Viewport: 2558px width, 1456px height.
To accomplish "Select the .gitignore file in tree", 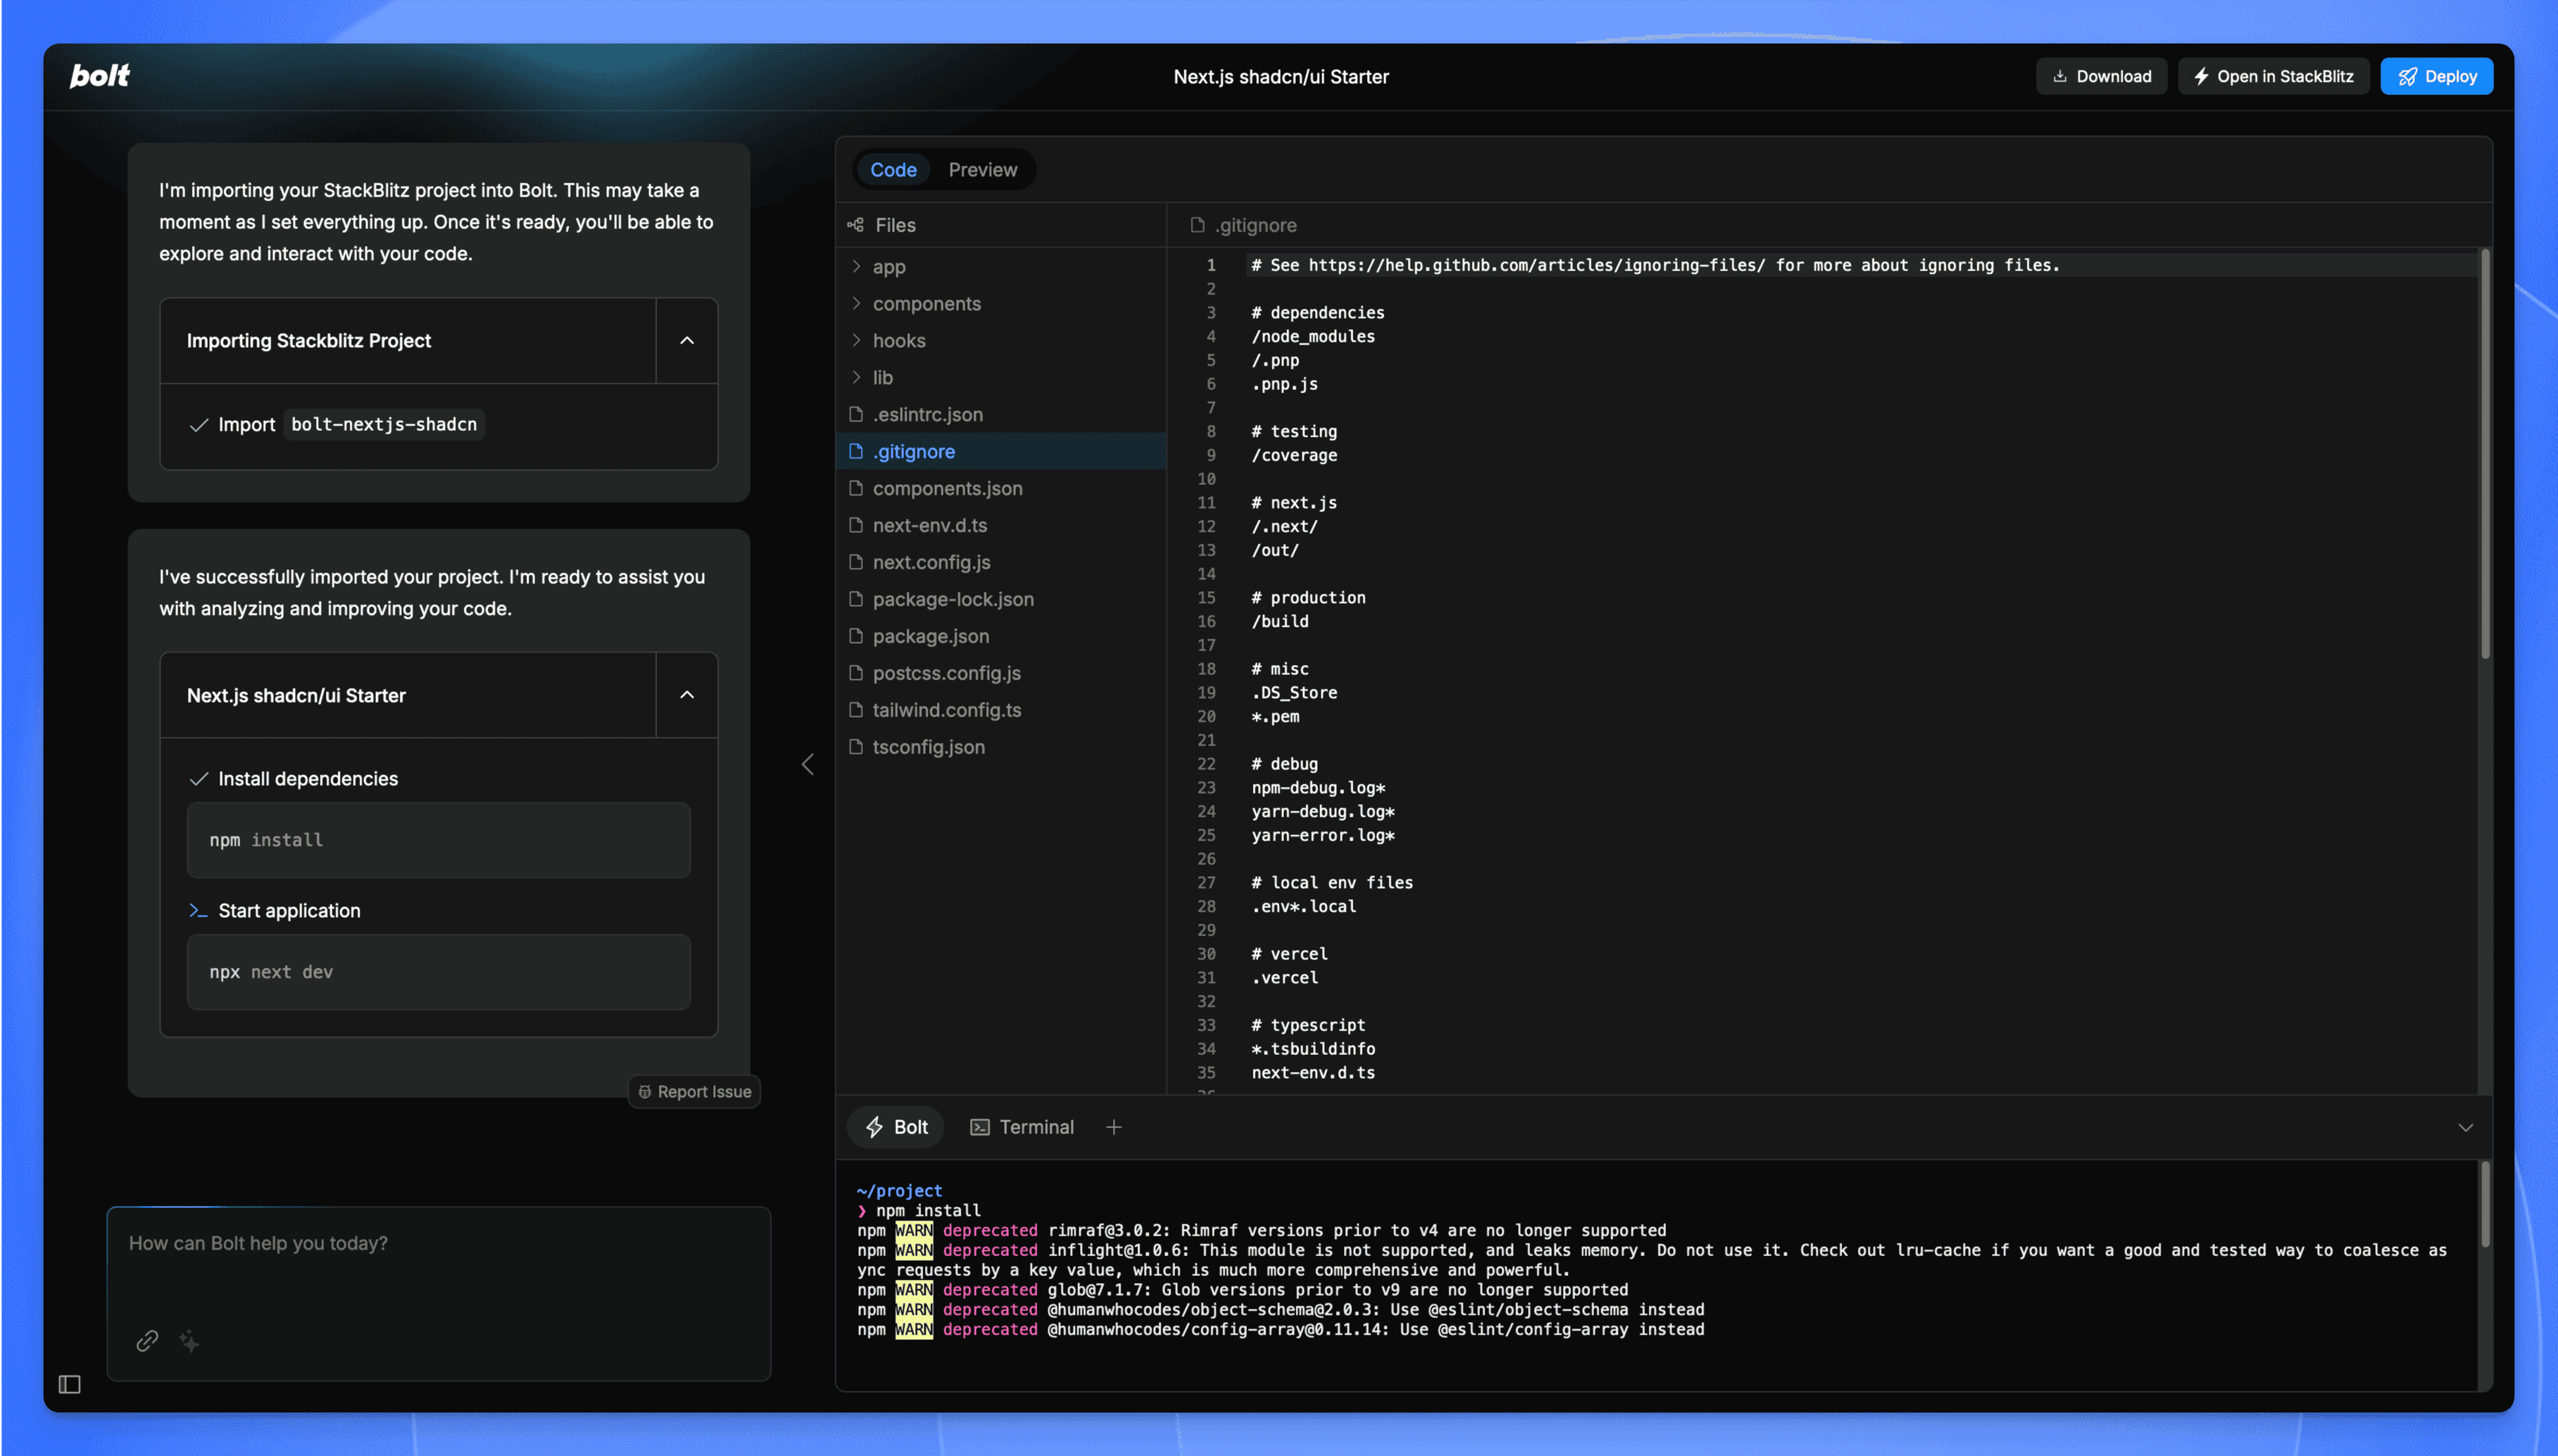I will pyautogui.click(x=1000, y=452).
